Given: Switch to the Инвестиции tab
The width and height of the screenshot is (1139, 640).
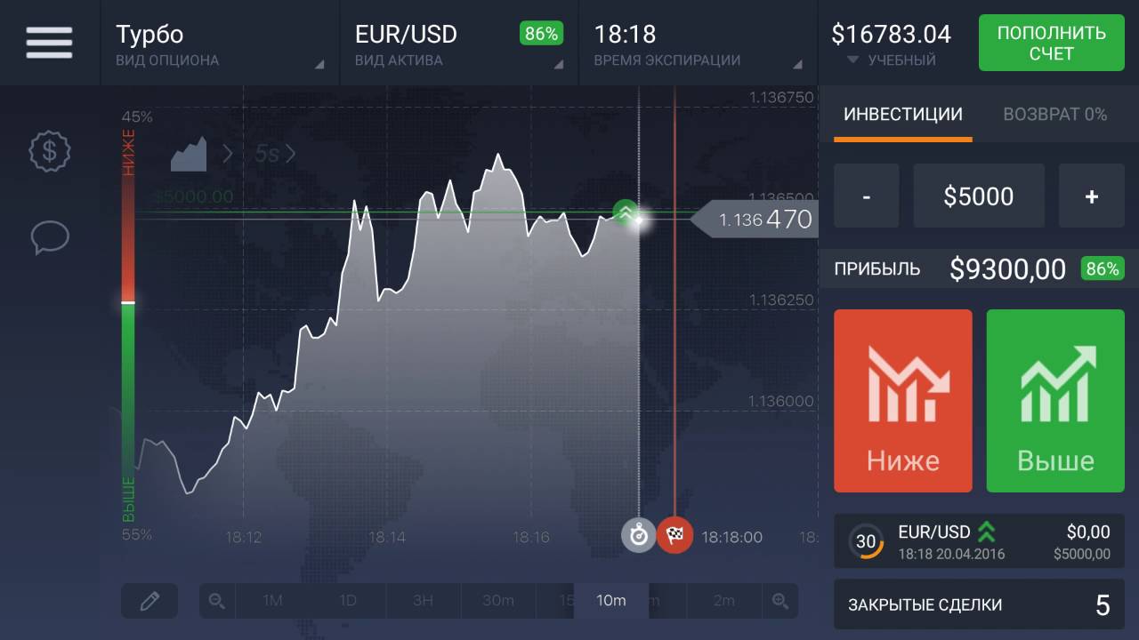Looking at the screenshot, I should (902, 115).
